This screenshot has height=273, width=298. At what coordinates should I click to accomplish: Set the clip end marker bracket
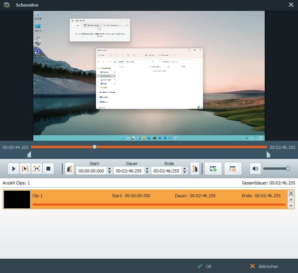[195, 169]
